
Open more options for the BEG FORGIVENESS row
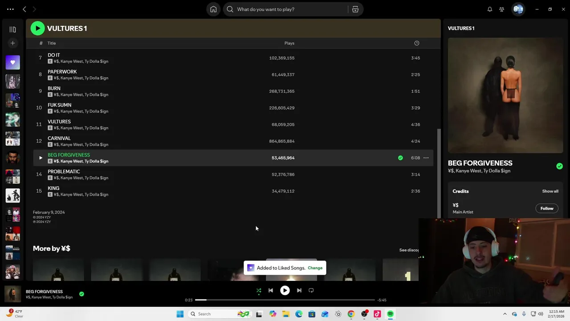point(426,158)
